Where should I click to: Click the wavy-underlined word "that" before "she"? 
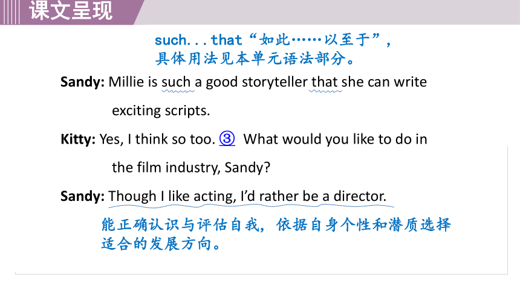(324, 82)
